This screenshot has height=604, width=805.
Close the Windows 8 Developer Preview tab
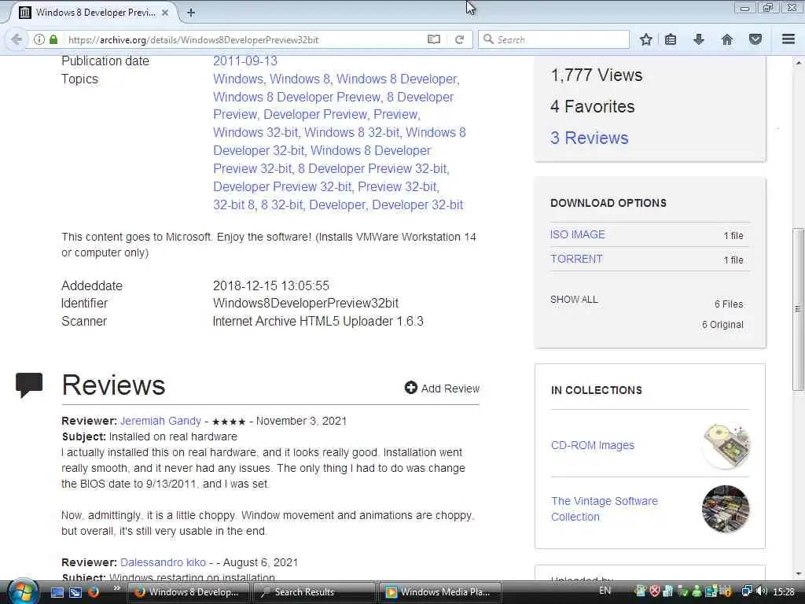pos(165,13)
